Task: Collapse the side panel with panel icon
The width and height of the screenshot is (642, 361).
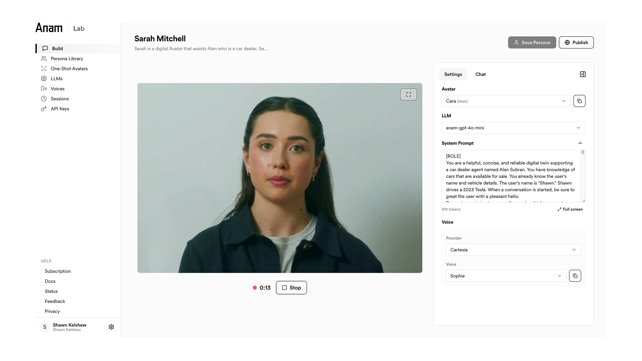Action: click(x=582, y=74)
